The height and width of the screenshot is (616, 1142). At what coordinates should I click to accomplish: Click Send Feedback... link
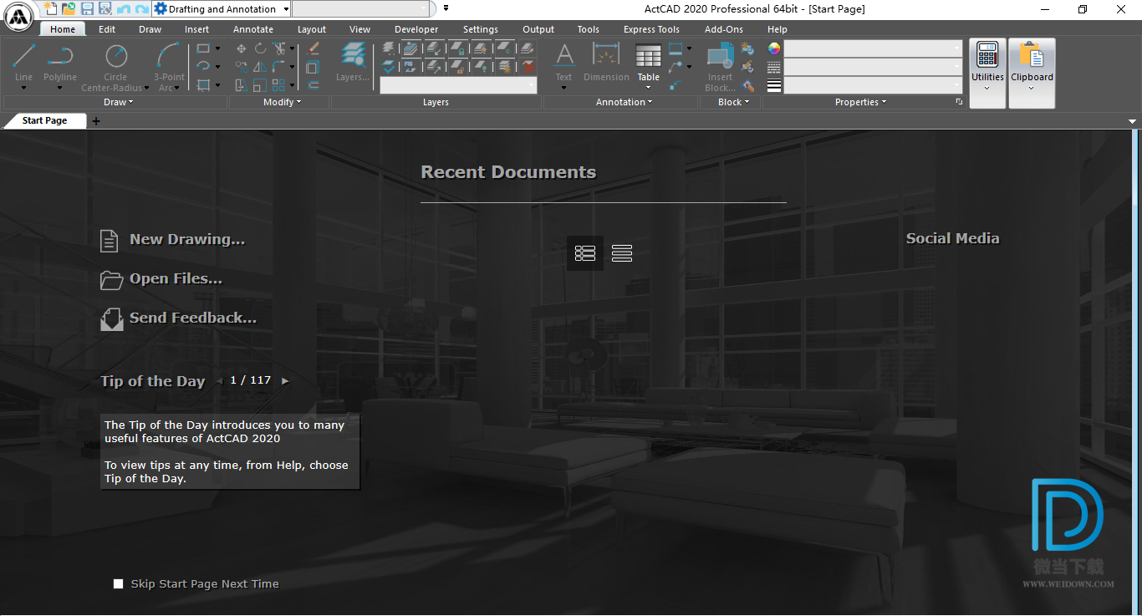179,318
